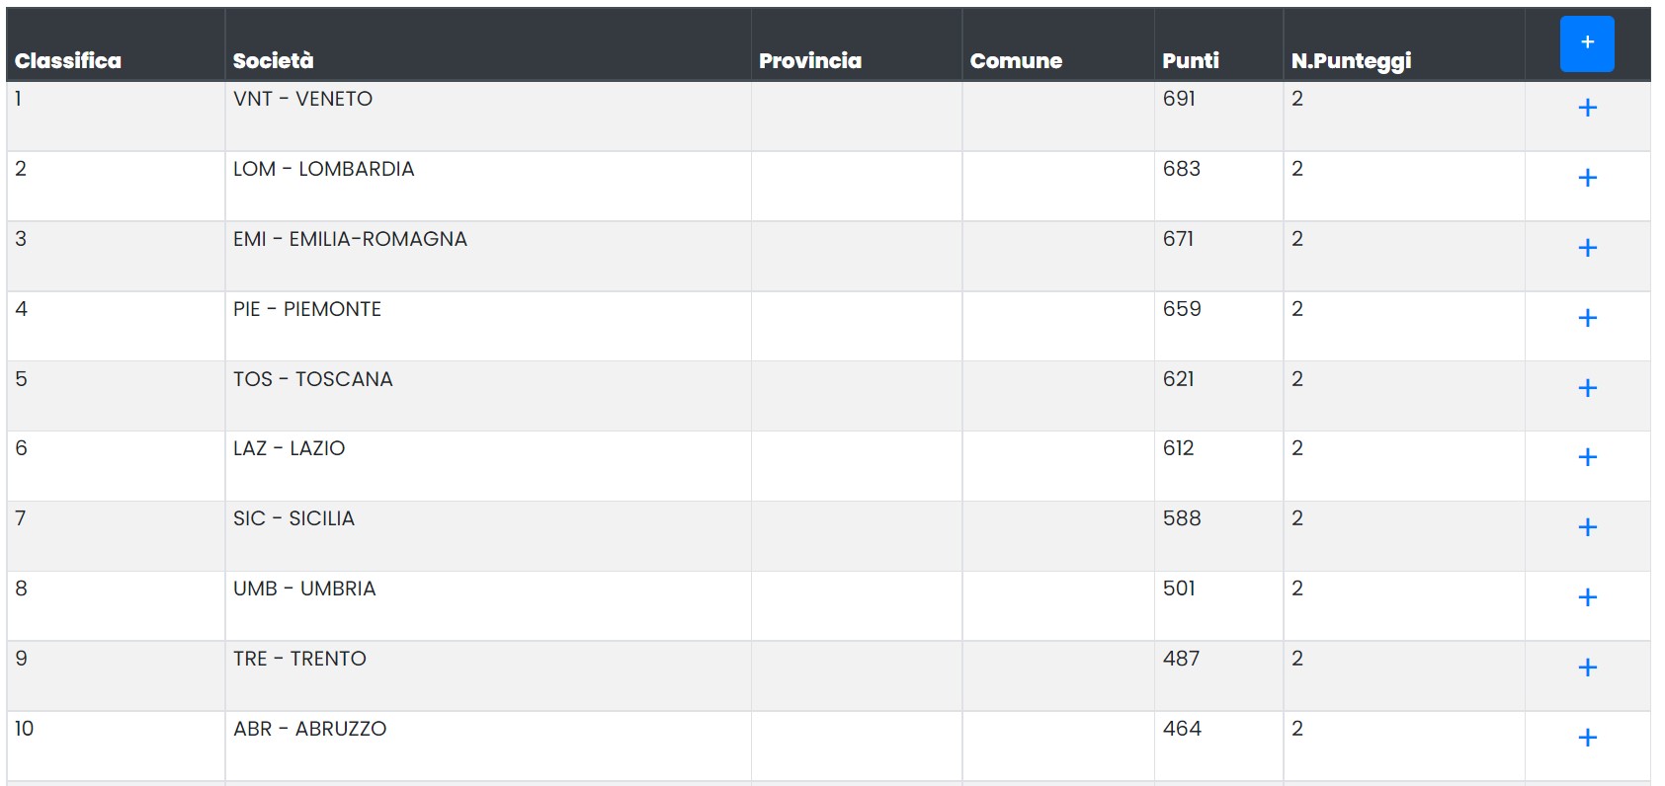Click the plus icon for UMB - UMBRIA
Screen dimensions: 1665x786
click(1587, 597)
